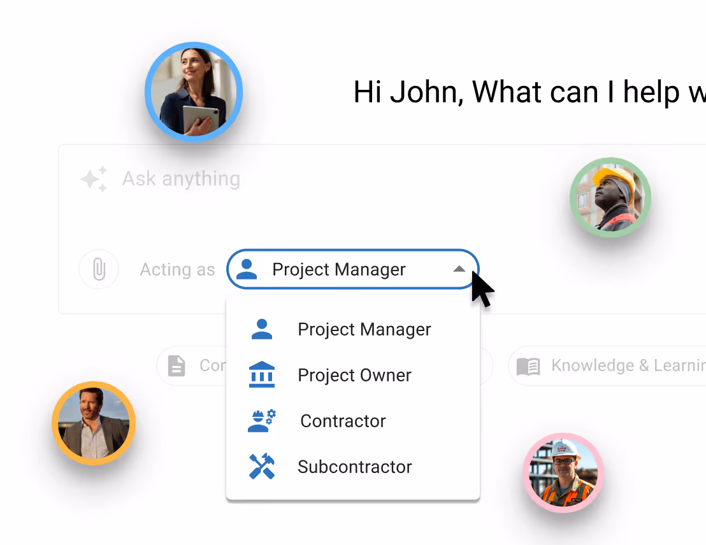
Task: Click the Contractor gear-person icon
Action: click(261, 420)
